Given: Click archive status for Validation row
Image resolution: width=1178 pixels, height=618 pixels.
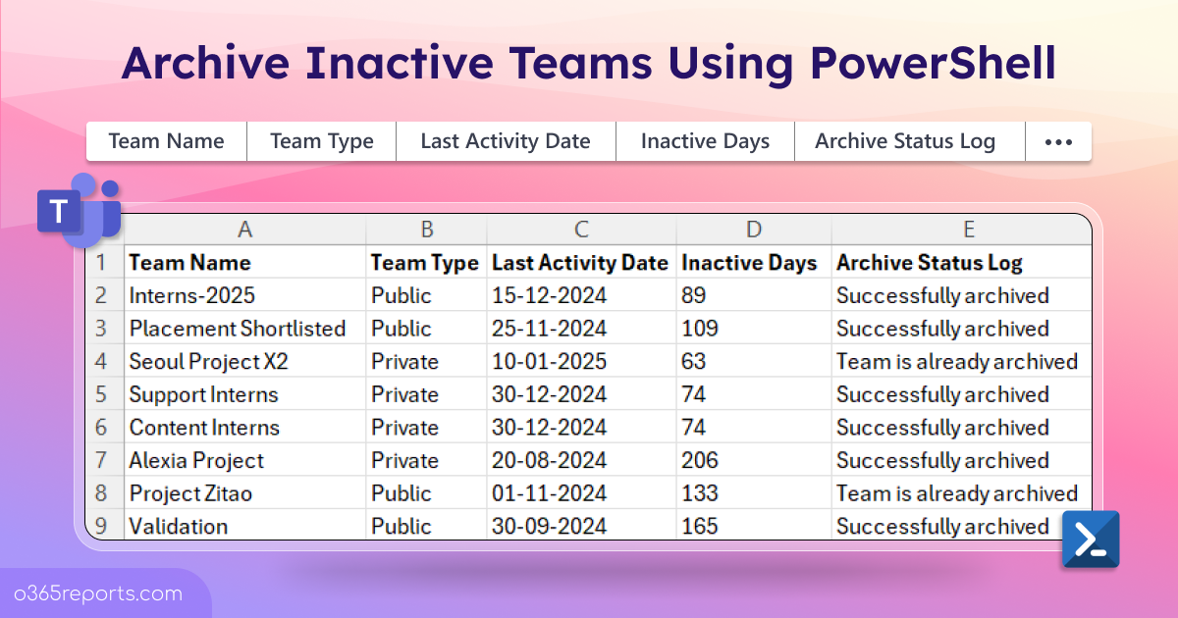Looking at the screenshot, I should (x=962, y=526).
